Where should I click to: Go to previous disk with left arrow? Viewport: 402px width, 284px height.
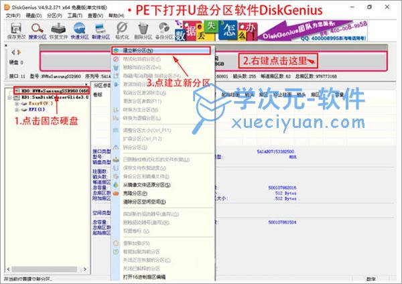point(13,52)
